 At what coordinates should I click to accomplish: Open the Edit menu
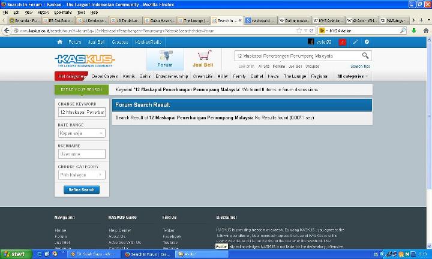(x=16, y=13)
